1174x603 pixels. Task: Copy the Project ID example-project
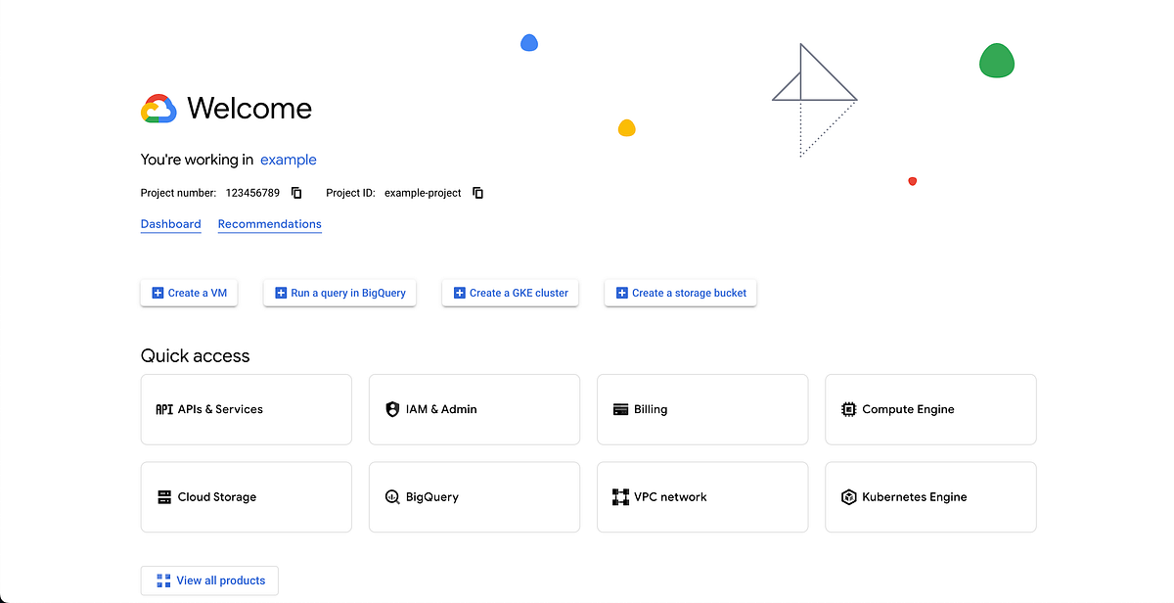click(477, 193)
